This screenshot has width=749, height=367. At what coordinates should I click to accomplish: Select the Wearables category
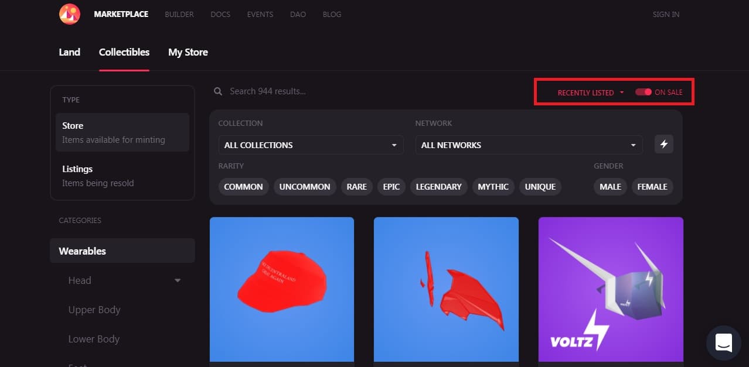pyautogui.click(x=122, y=251)
